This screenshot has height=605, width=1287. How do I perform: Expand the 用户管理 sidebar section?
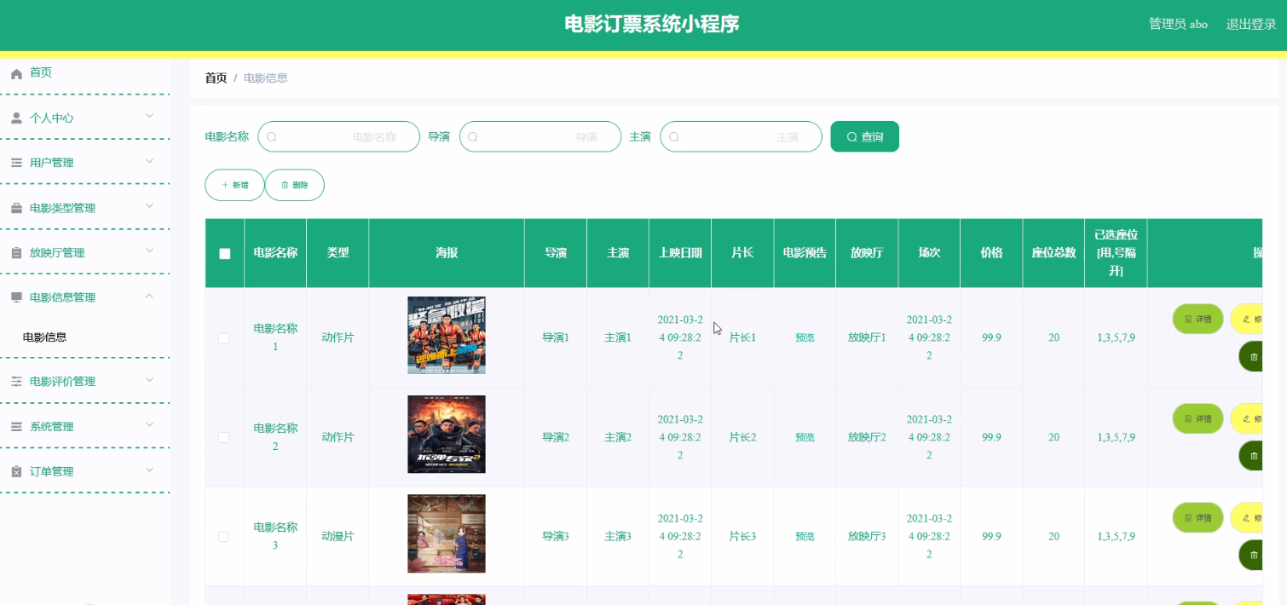(x=85, y=162)
